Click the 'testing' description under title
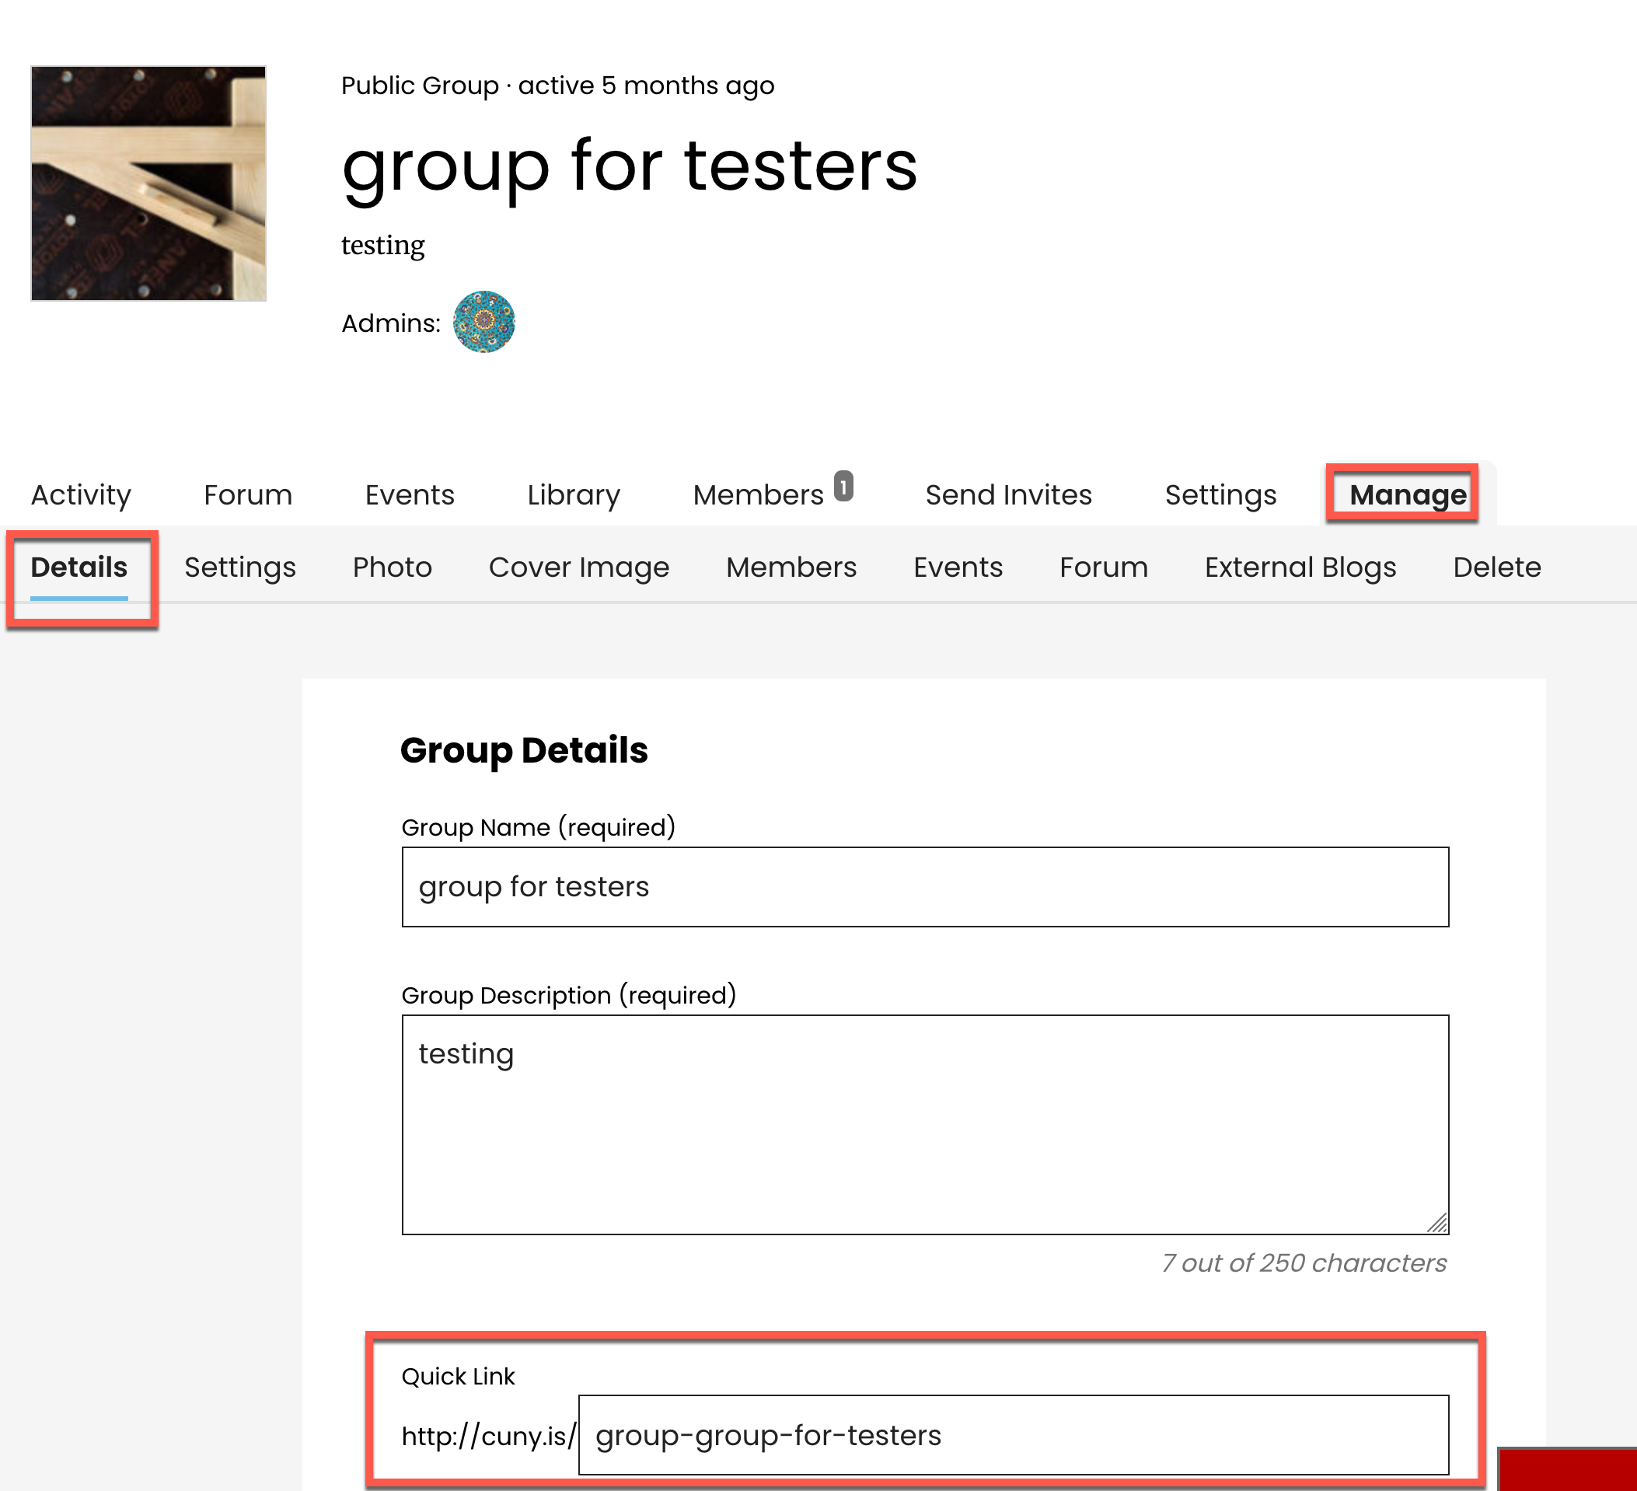This screenshot has width=1637, height=1491. click(x=382, y=245)
